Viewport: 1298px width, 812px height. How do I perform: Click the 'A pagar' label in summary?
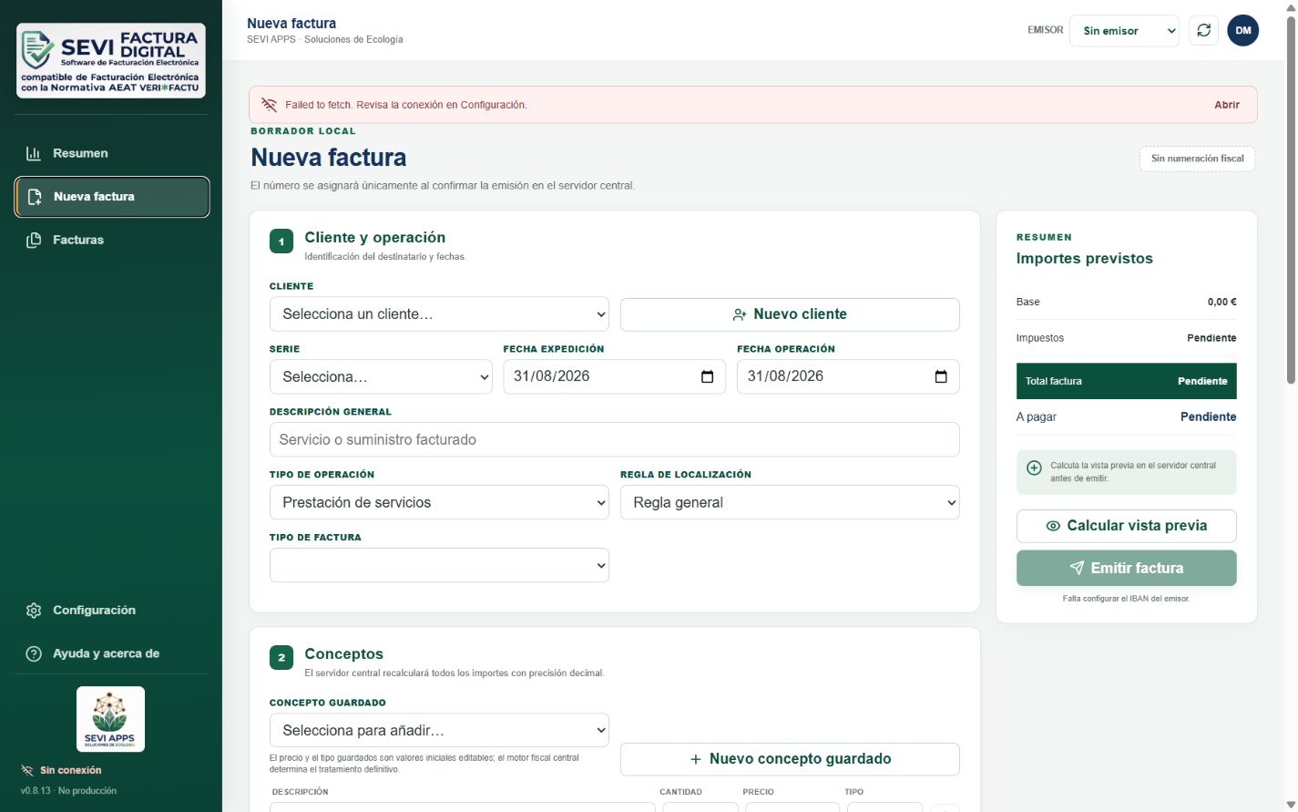click(1037, 416)
